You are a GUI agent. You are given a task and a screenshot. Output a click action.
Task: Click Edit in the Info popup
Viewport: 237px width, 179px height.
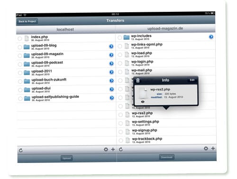(192, 80)
